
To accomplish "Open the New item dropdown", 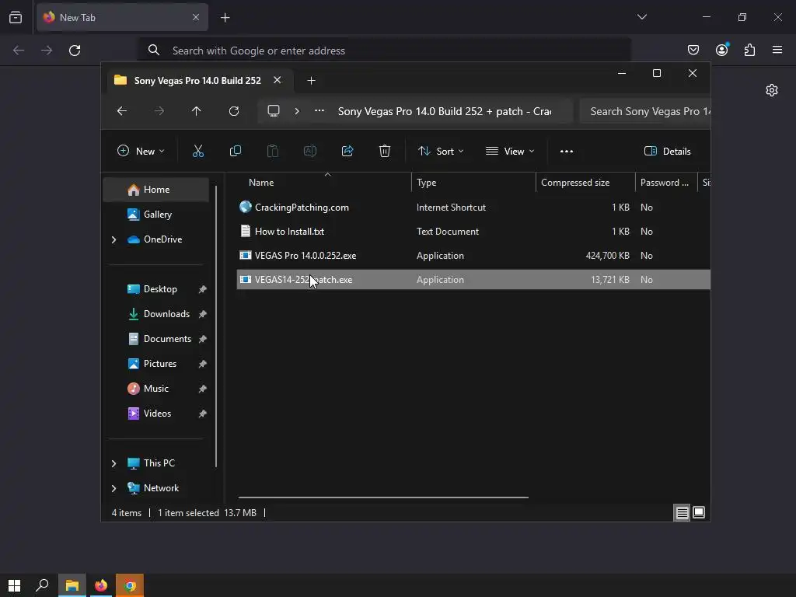I will pyautogui.click(x=141, y=152).
